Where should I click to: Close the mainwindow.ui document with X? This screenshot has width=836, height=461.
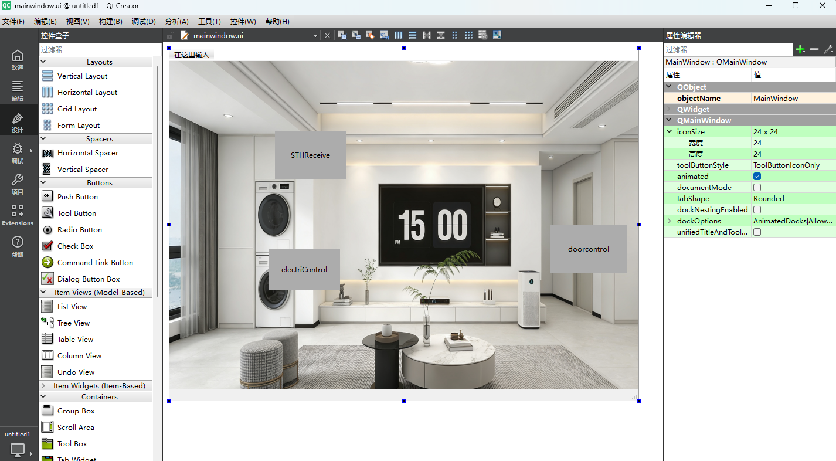pyautogui.click(x=328, y=35)
